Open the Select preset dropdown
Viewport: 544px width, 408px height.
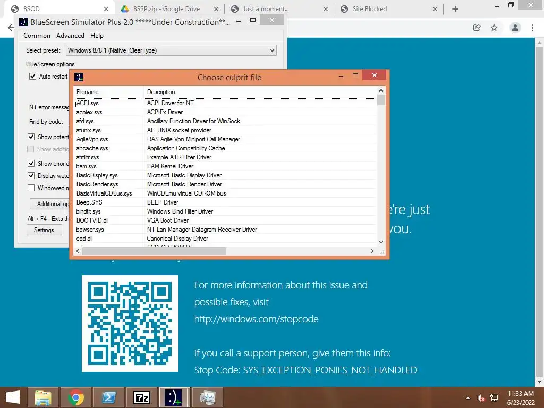coord(171,50)
